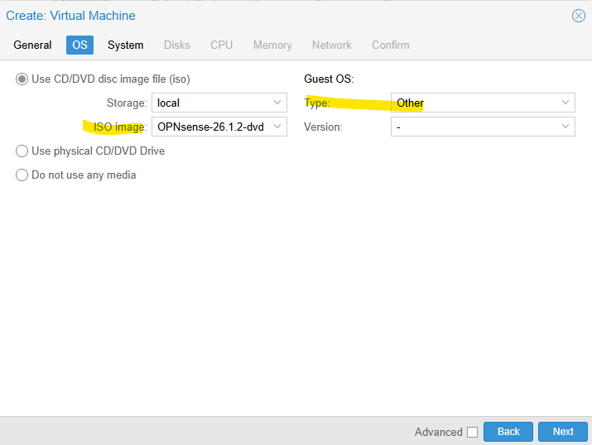
Task: Close the Create Virtual Machine dialog
Action: pyautogui.click(x=577, y=16)
